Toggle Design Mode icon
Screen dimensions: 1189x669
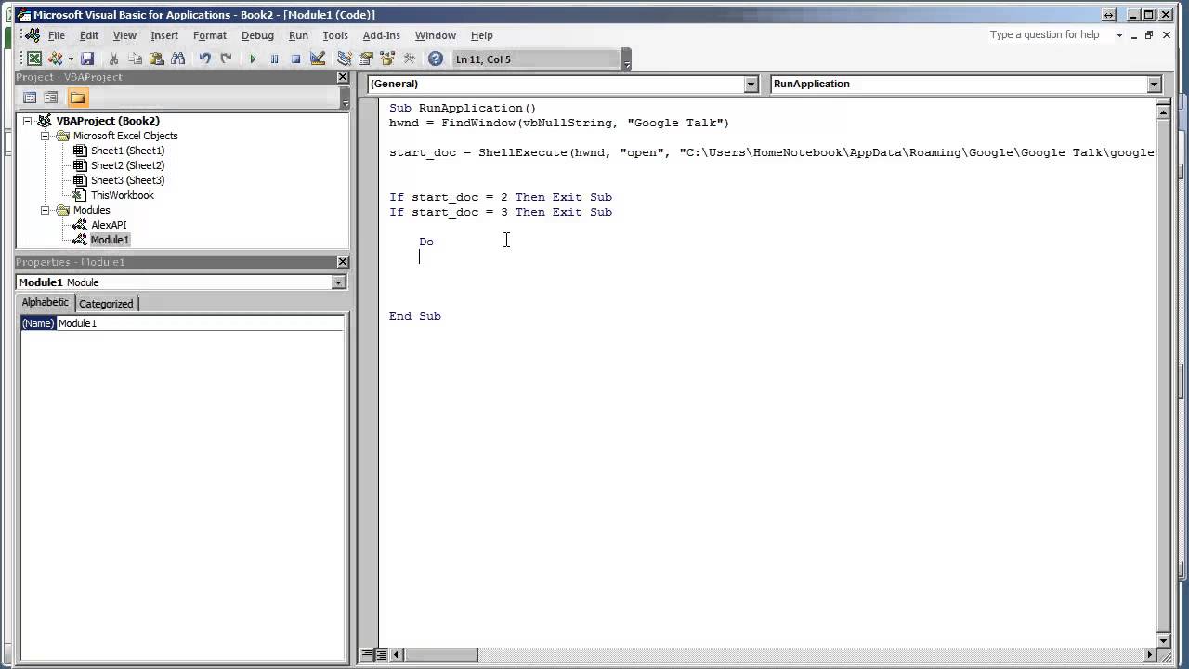coord(318,59)
